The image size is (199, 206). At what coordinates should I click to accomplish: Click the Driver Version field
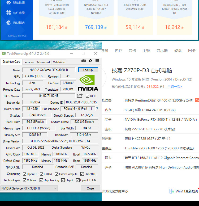click(60, 141)
